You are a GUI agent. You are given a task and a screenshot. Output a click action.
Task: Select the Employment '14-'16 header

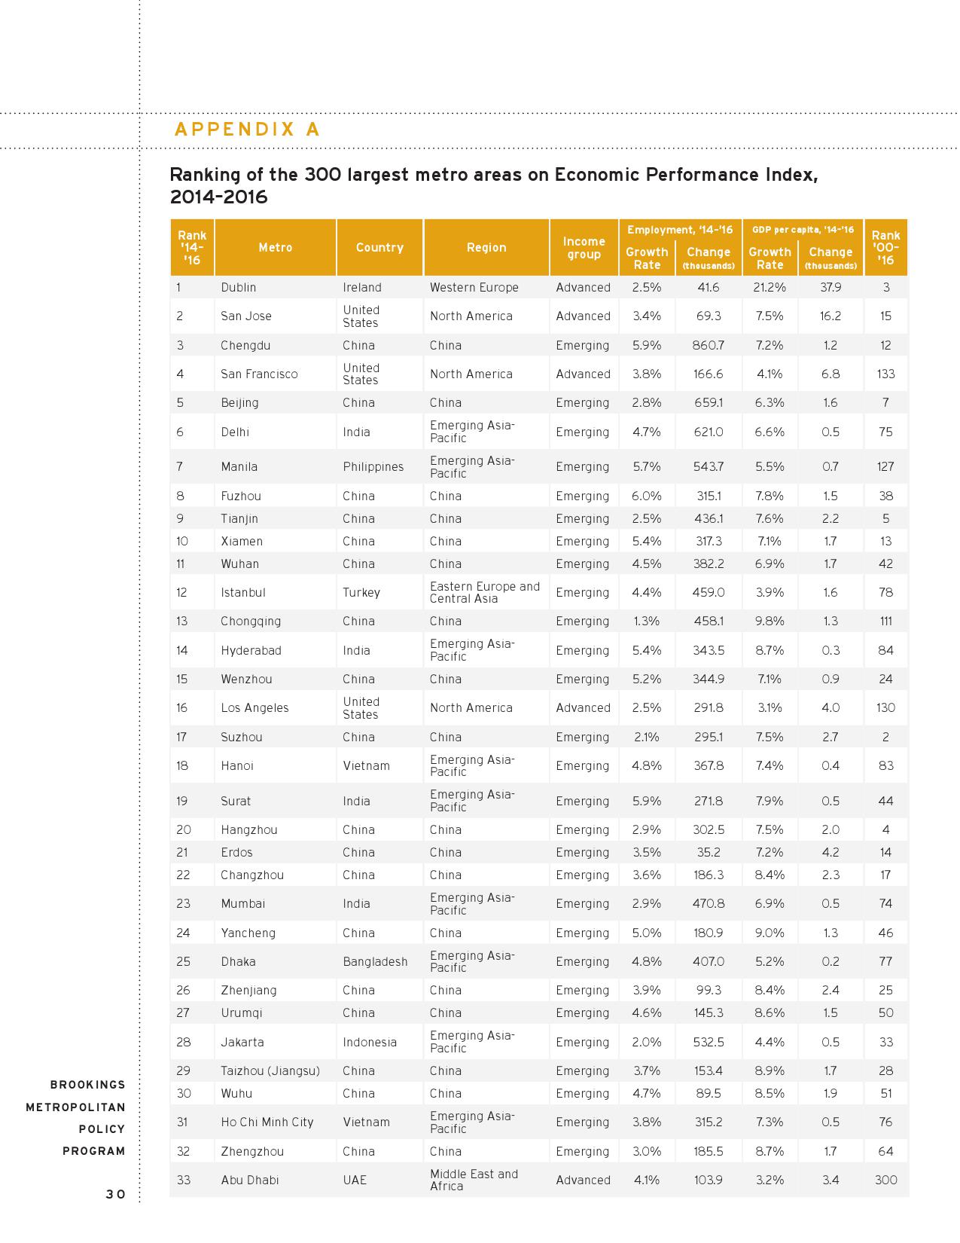click(x=680, y=230)
